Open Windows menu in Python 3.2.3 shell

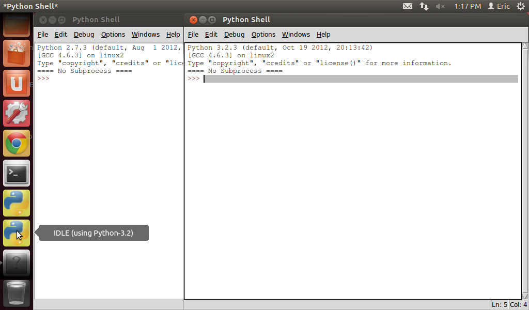coord(296,35)
